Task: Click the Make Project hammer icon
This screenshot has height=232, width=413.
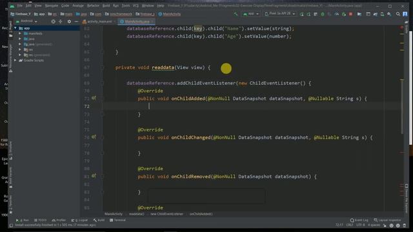Action: [236, 14]
